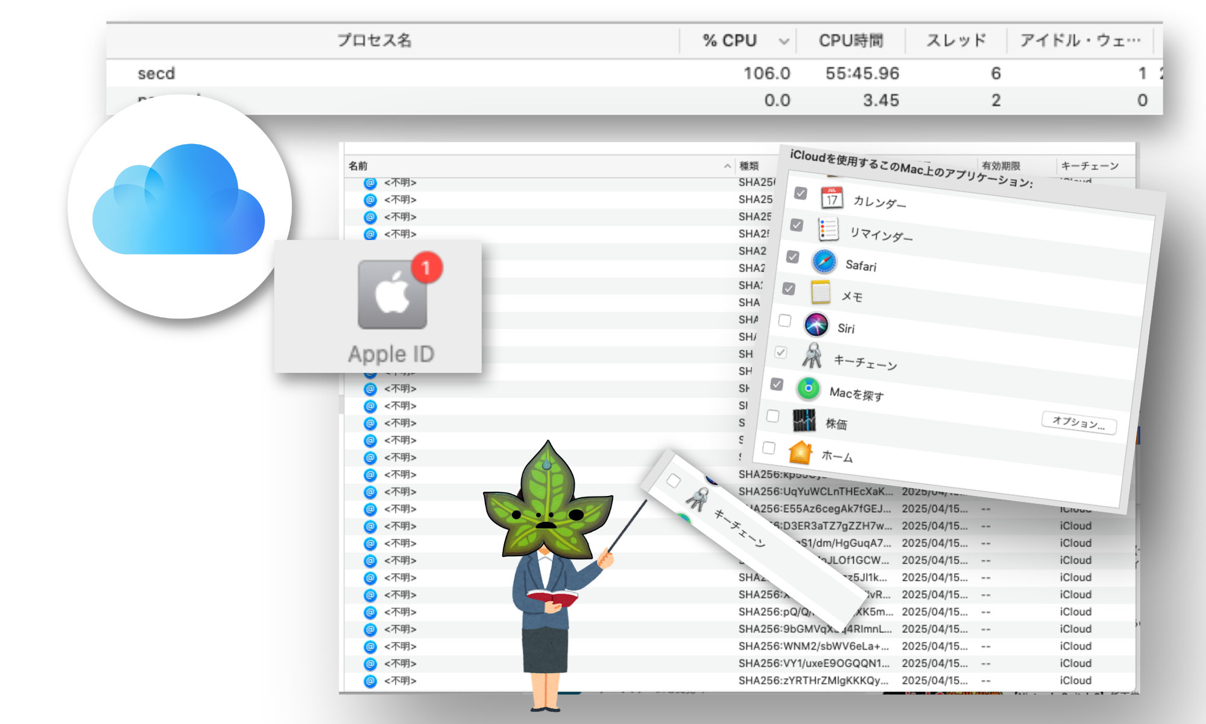
Task: Click iCloud keychain cell in SHA256:zYRTHrZMlgKKKQy row
Action: click(x=1076, y=681)
